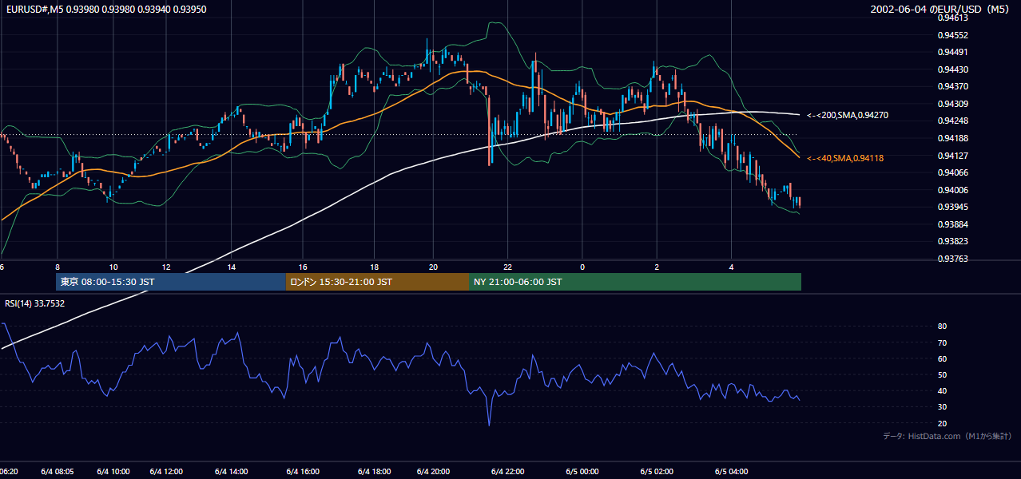This screenshot has height=479, width=1021.
Task: Click the 6/4 18:00 bottom time label
Action: tap(374, 472)
